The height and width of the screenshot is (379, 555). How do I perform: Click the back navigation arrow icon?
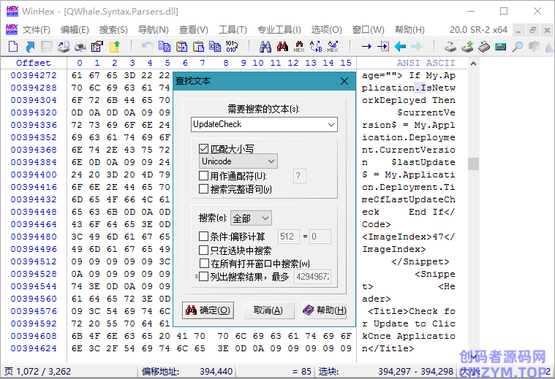click(400, 47)
